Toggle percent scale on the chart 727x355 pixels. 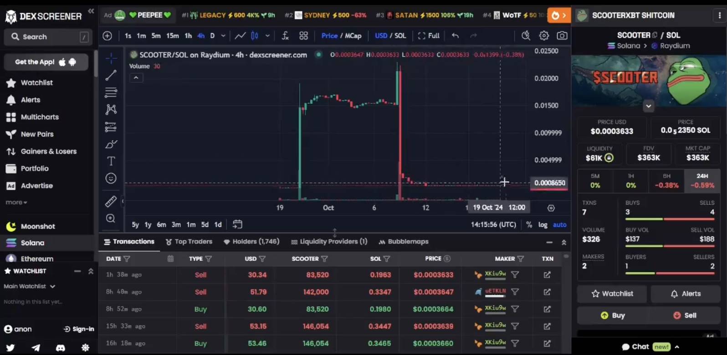pos(529,224)
